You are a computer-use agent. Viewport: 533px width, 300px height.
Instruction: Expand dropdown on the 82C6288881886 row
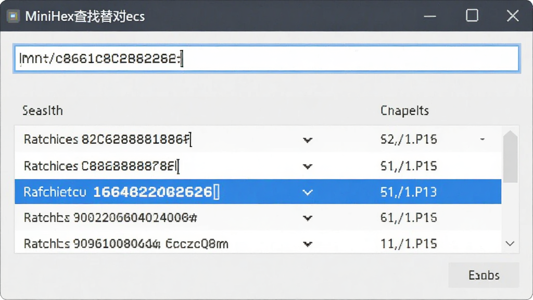tap(307, 140)
